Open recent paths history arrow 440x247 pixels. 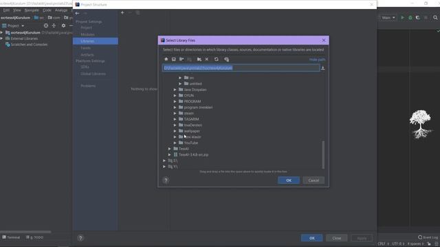pos(322,68)
